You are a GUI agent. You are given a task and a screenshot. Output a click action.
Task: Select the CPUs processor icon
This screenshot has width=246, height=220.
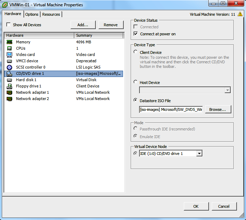coord(9,48)
